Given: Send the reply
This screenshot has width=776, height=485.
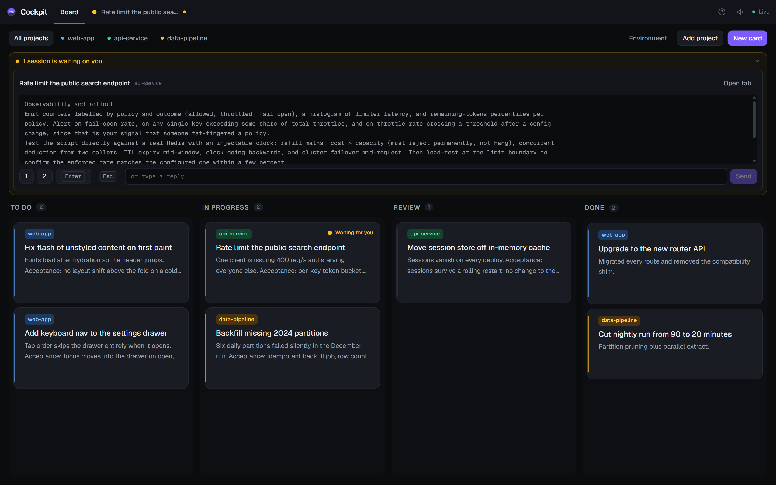Looking at the screenshot, I should [743, 176].
